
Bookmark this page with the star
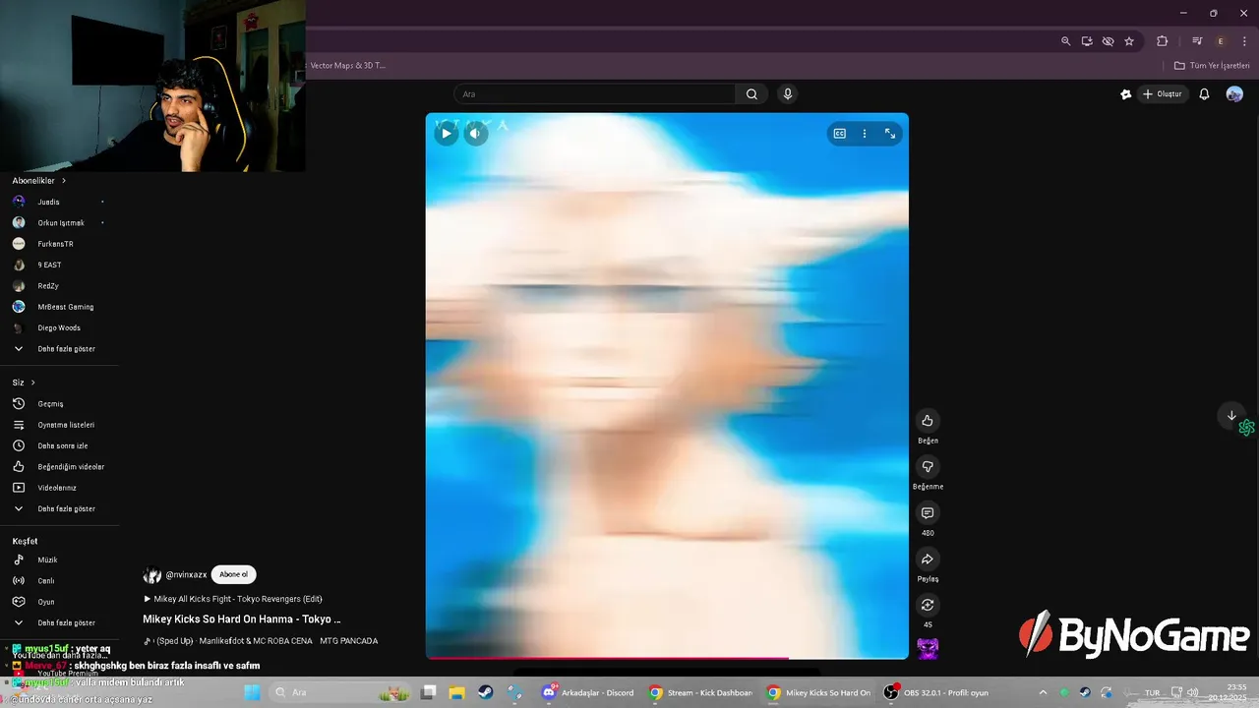pos(1129,41)
